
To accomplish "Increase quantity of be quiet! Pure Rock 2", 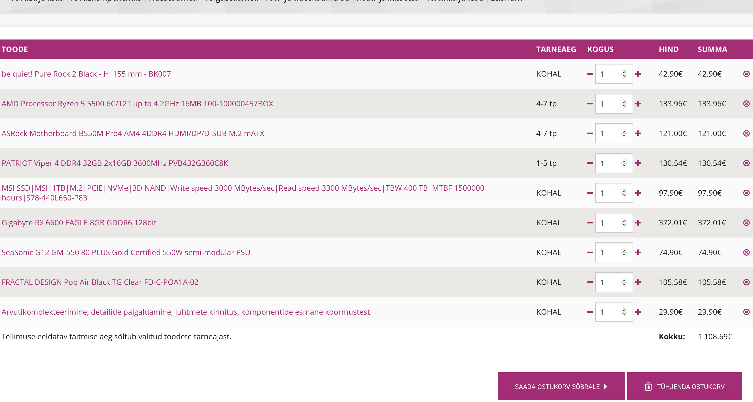I will [x=638, y=74].
